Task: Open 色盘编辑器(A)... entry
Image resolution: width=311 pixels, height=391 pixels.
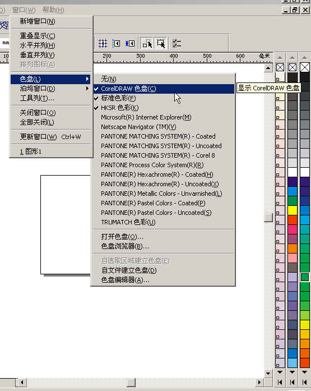Action: tap(164, 280)
